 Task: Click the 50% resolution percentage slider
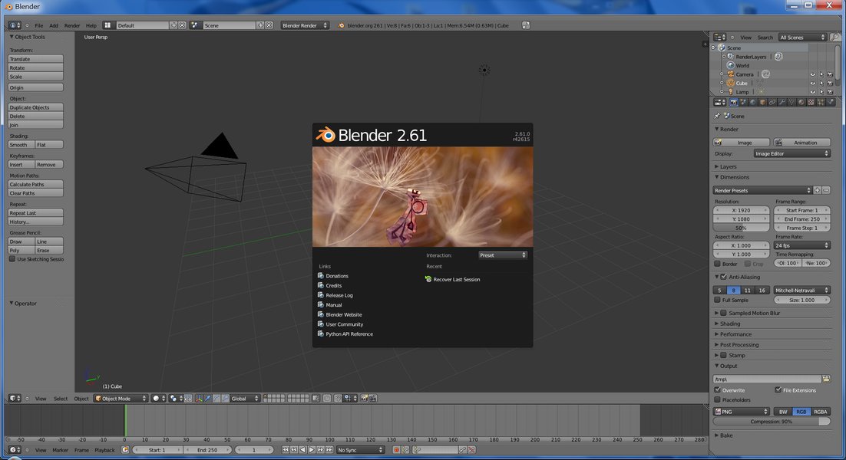[x=742, y=228]
